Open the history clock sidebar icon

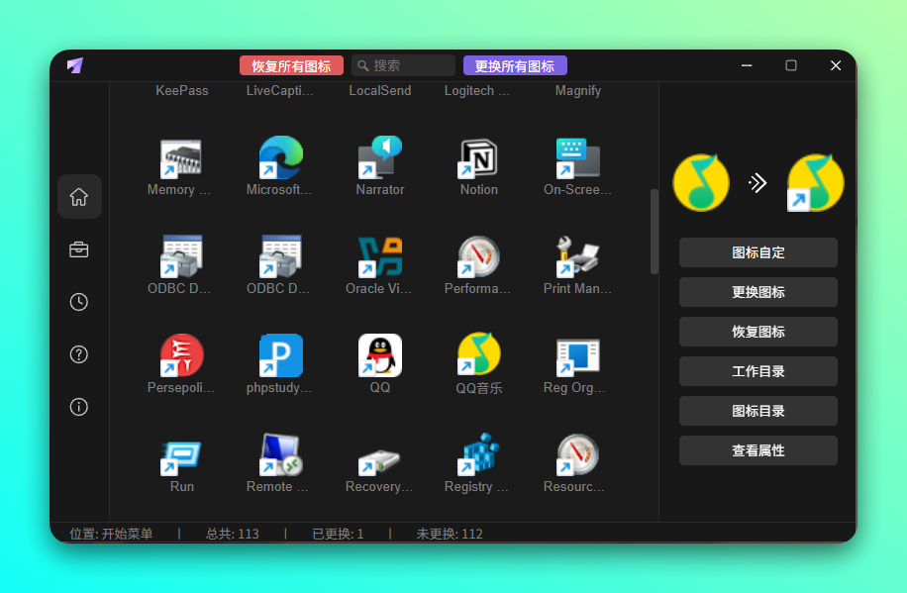tap(79, 302)
